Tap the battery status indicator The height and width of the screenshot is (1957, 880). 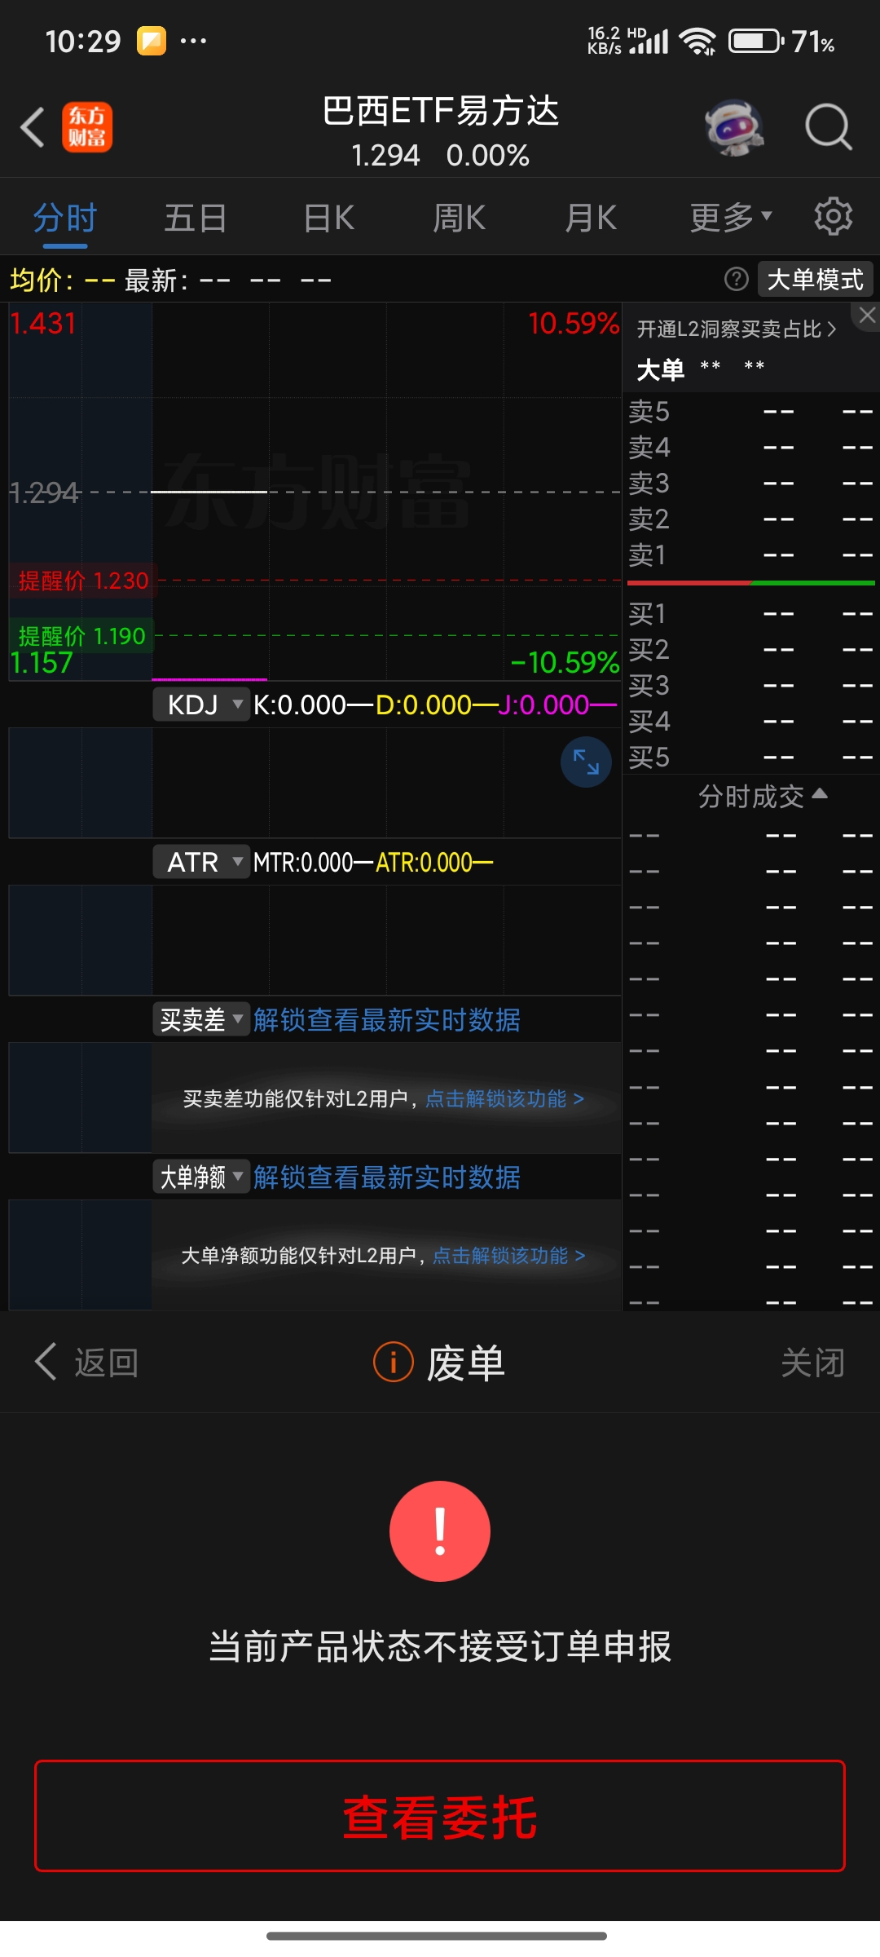(x=755, y=41)
